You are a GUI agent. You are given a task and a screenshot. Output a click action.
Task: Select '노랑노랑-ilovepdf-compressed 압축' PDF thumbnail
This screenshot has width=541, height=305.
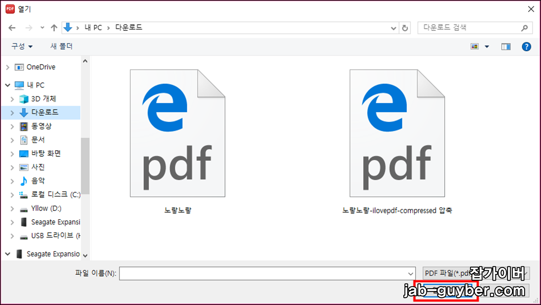[x=397, y=133]
